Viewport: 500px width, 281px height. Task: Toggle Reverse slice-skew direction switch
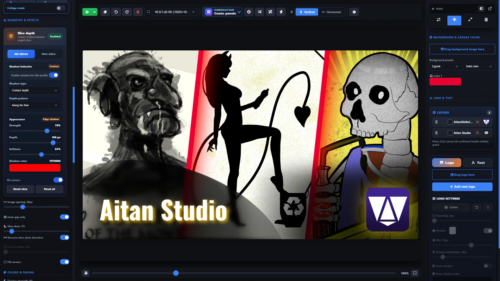point(65,238)
